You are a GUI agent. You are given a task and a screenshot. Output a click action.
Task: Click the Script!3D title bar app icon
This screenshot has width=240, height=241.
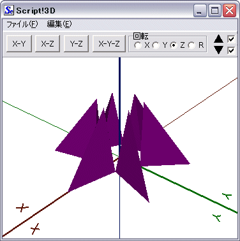pos(10,10)
